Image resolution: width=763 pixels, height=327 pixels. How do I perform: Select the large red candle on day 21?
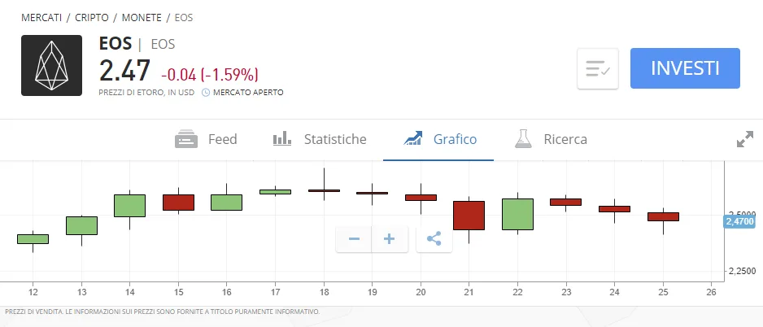click(469, 215)
